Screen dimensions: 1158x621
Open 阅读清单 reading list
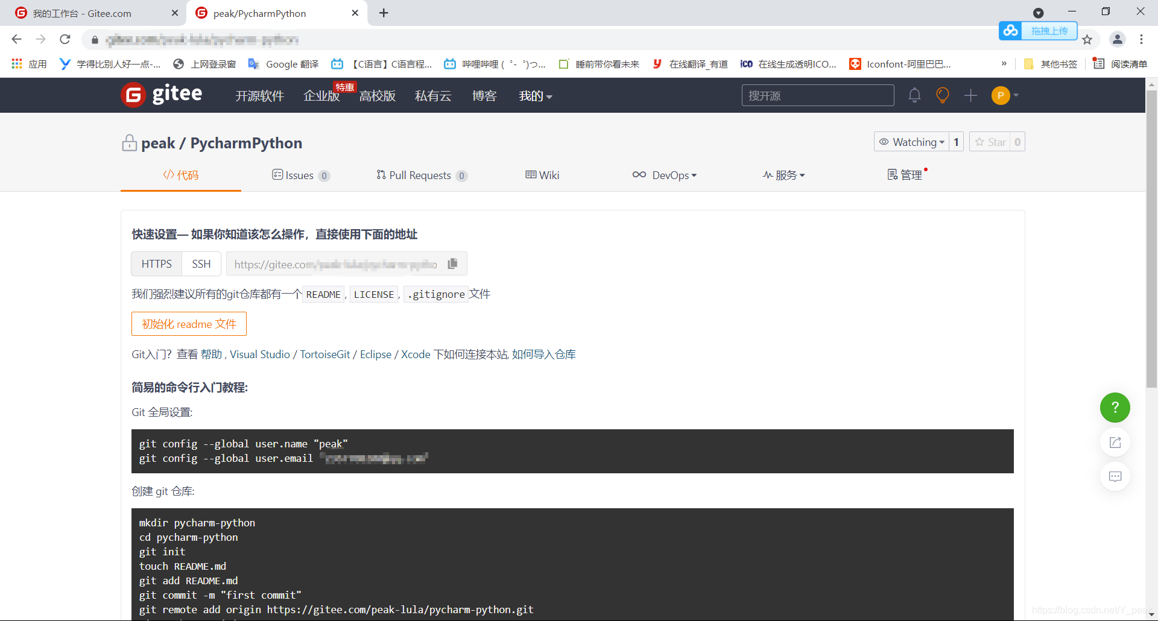pos(1120,64)
